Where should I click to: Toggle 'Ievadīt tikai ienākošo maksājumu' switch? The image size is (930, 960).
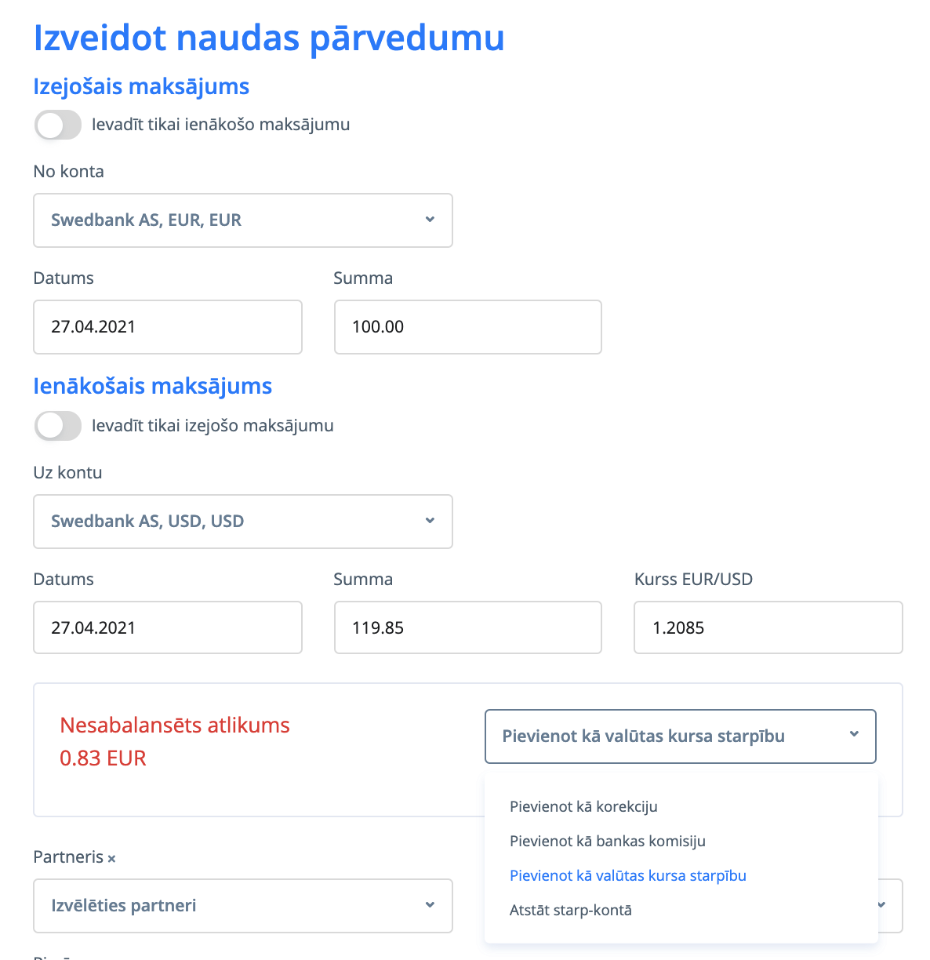57,125
